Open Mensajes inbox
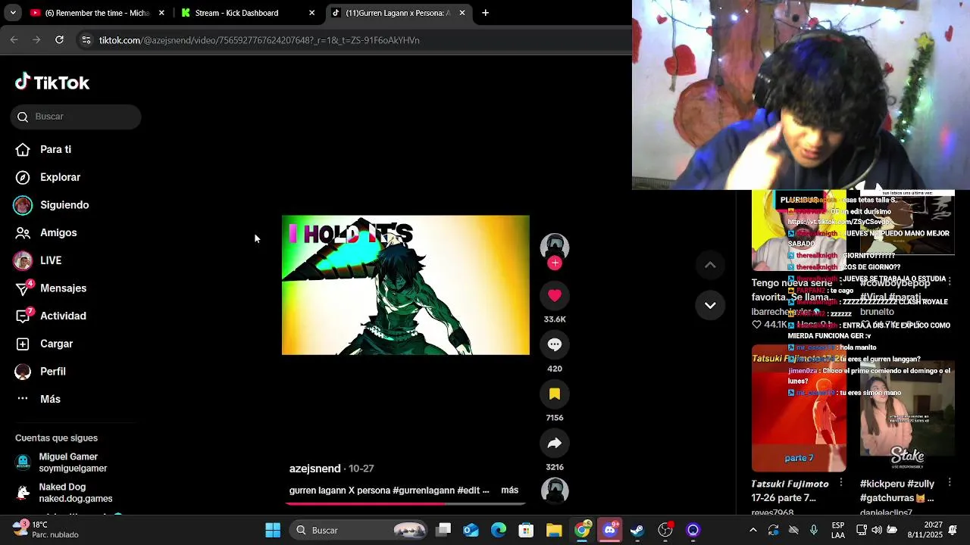 click(x=51, y=288)
